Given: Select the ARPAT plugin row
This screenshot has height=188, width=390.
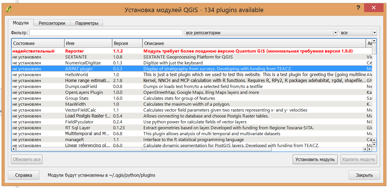Looking at the screenshot, I should pos(191,69).
